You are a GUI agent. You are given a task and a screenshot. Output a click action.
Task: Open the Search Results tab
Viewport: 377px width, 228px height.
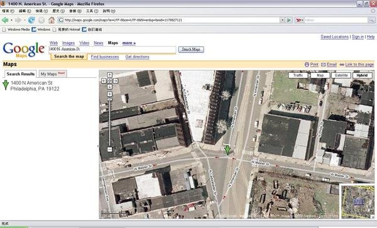[x=21, y=74]
